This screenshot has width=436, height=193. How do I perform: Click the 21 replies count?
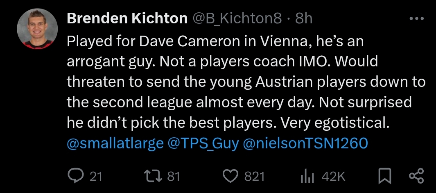[96, 176]
